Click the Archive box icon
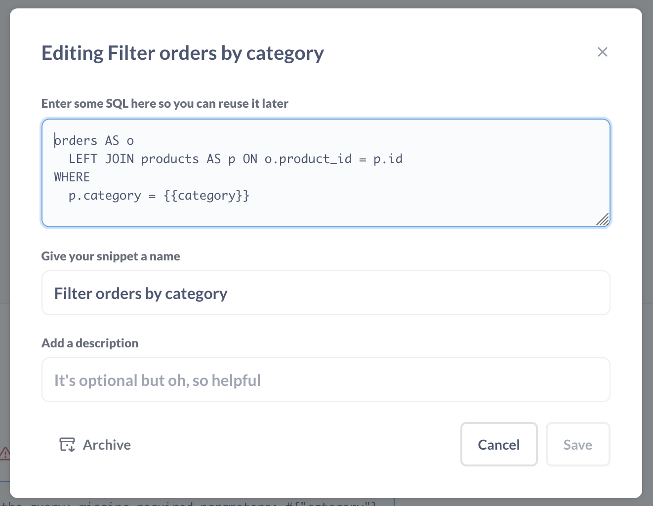This screenshot has width=653, height=506. [67, 445]
